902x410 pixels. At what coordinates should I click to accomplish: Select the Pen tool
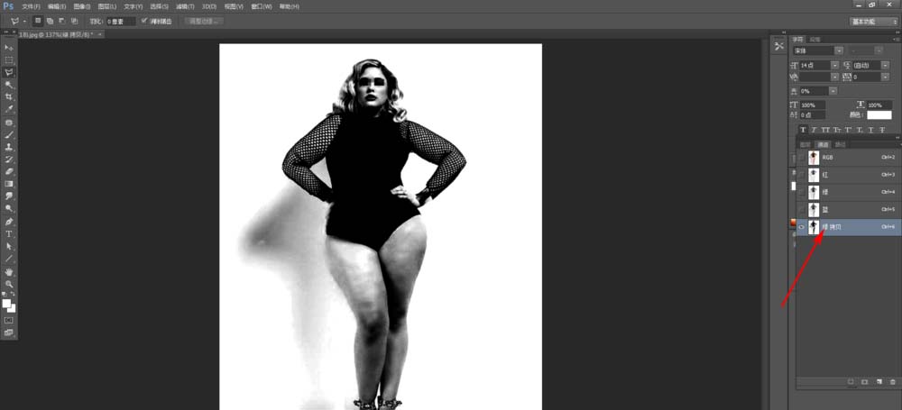(x=9, y=222)
